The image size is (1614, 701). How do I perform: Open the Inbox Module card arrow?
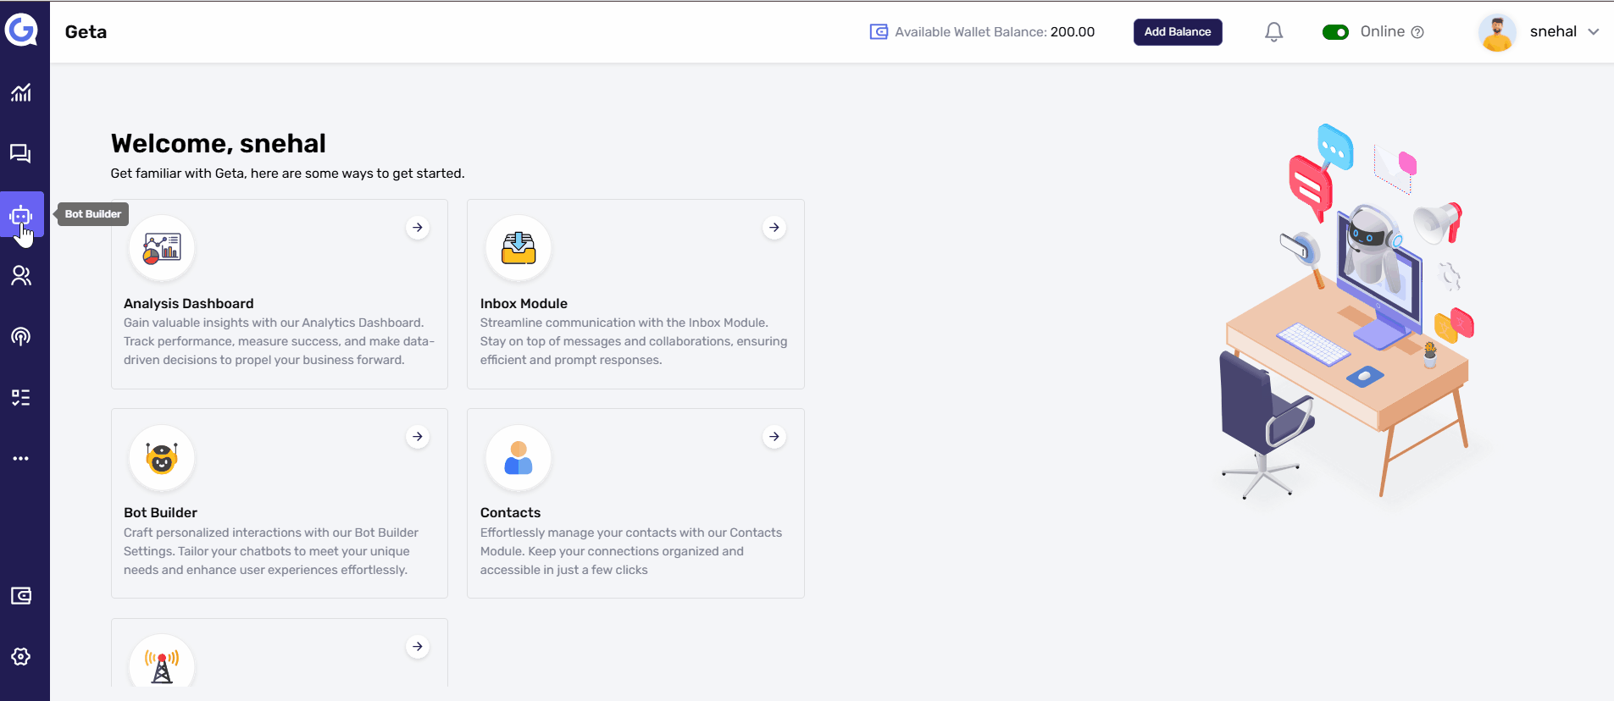click(774, 228)
